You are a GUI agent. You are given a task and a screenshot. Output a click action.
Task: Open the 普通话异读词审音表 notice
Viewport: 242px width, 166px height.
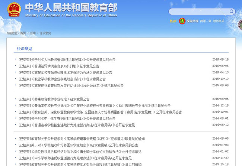pyautogui.click(x=59, y=66)
